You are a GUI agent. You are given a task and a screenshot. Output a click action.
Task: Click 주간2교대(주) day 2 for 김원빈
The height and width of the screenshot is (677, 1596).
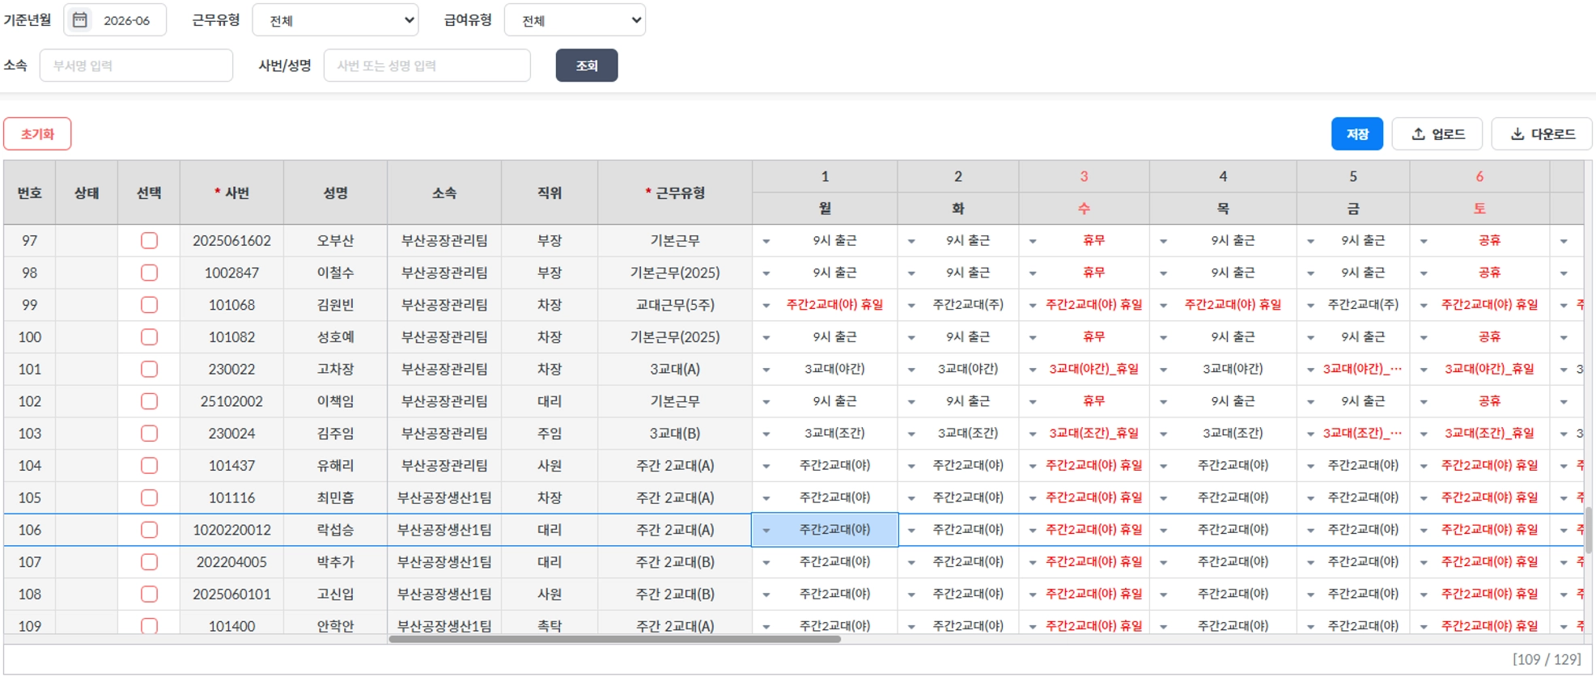tap(968, 305)
